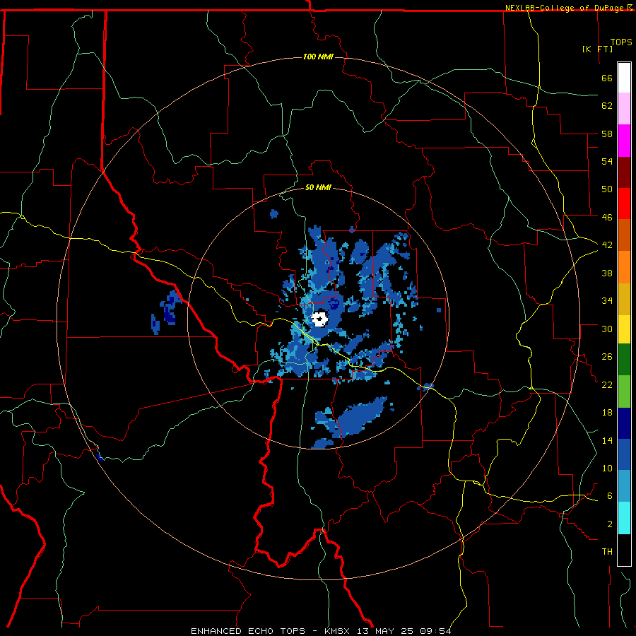Click legend value 2

tap(610, 524)
